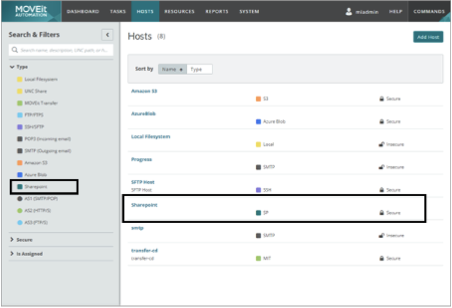
Task: Open the Progress host
Action: click(142, 160)
